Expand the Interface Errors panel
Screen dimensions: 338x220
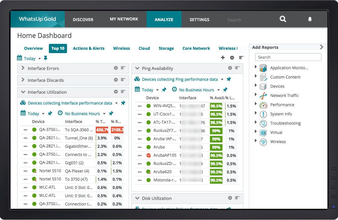tap(22, 68)
